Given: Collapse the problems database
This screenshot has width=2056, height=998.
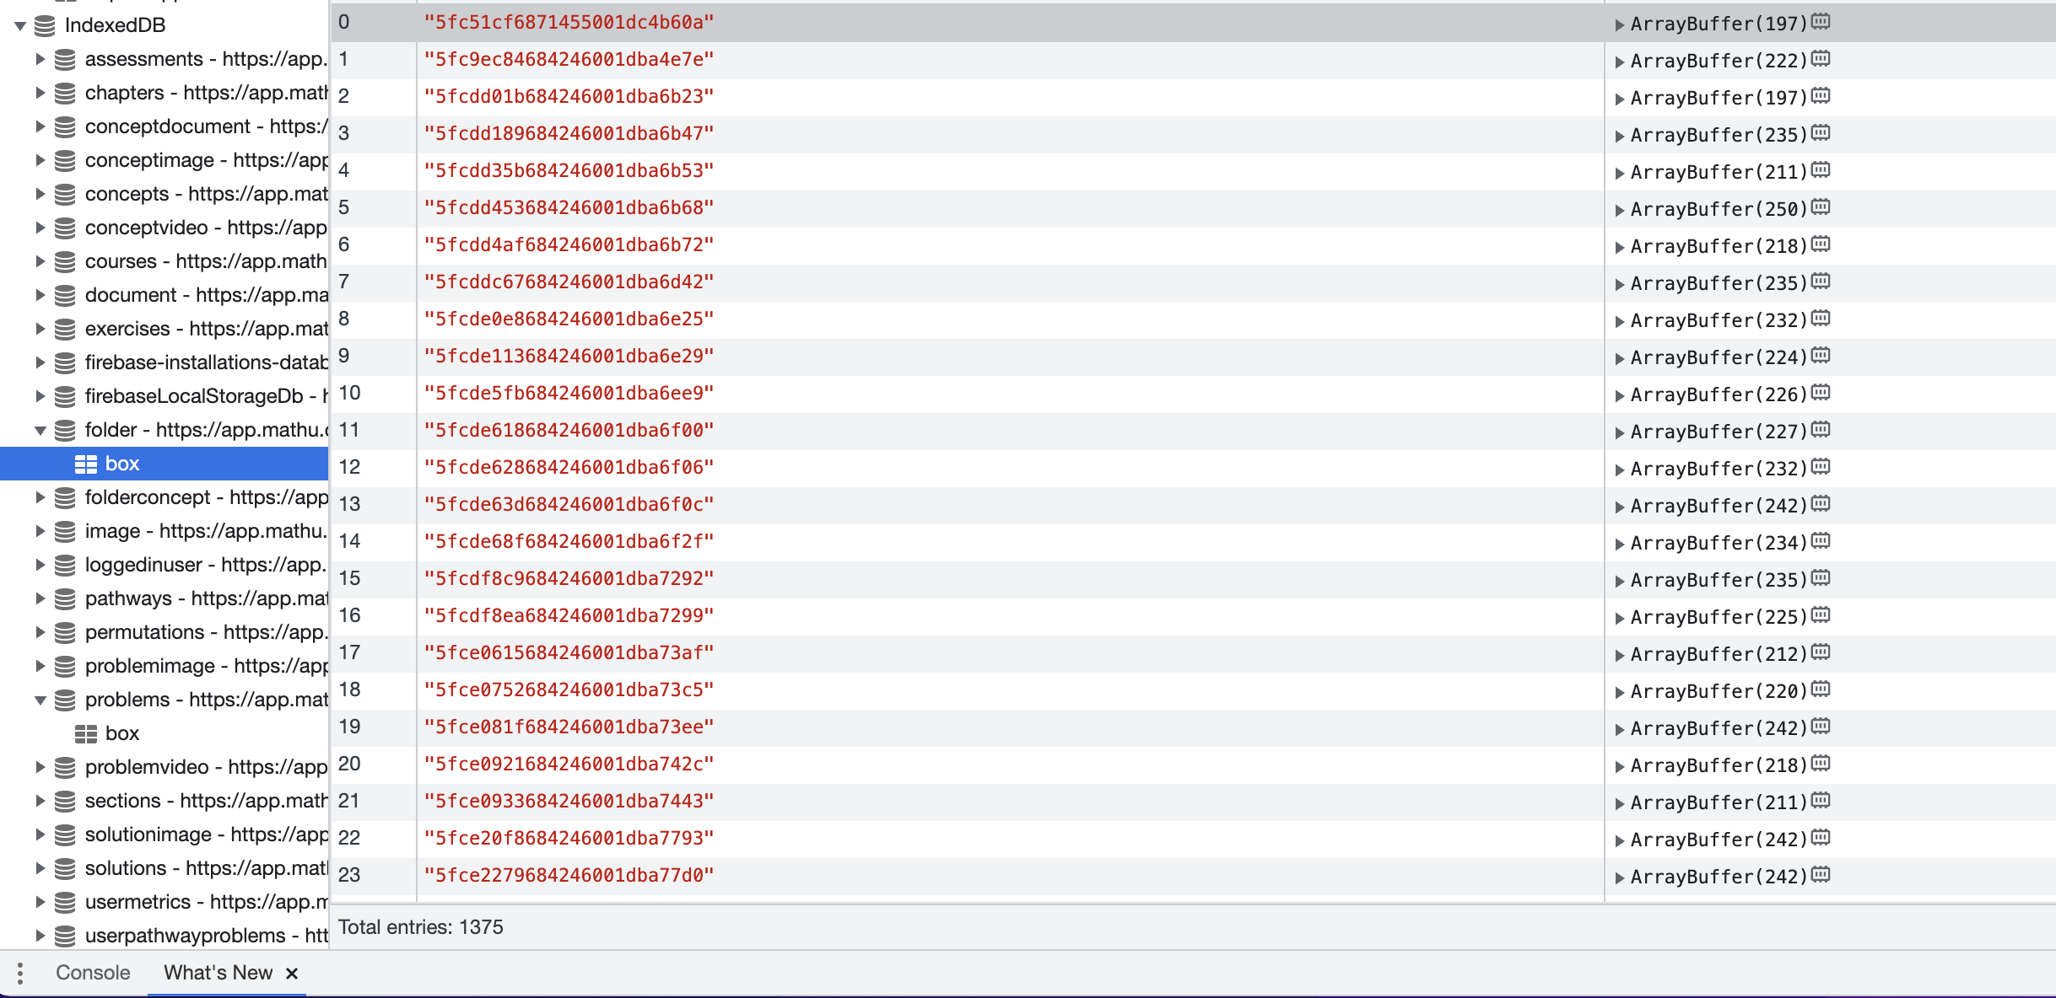Looking at the screenshot, I should tap(40, 700).
